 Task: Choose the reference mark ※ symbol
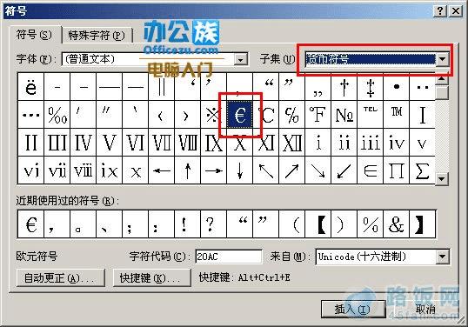(214, 115)
